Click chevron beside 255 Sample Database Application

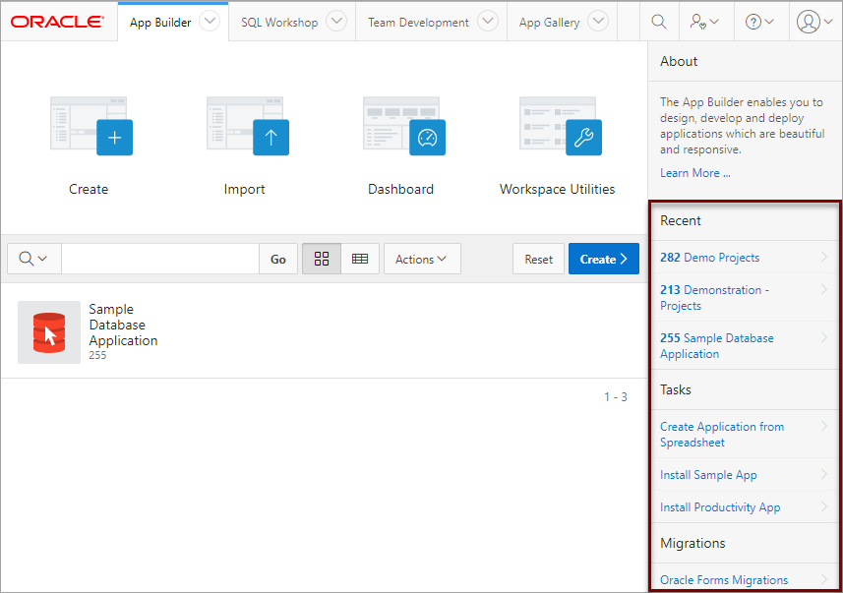824,337
